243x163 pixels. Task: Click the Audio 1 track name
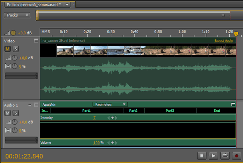pyautogui.click(x=11, y=105)
